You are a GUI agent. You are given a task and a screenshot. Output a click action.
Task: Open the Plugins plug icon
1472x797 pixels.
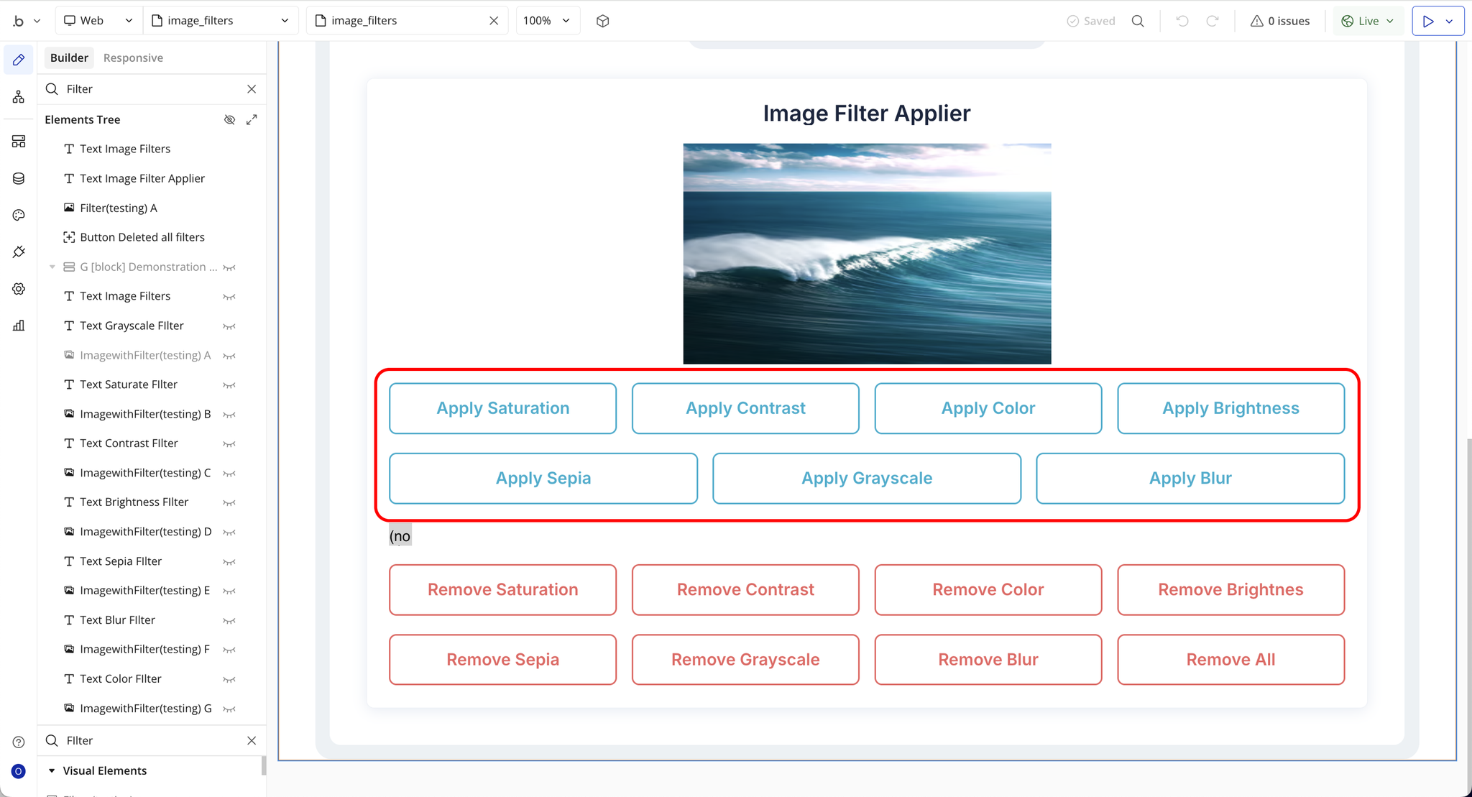pos(19,252)
